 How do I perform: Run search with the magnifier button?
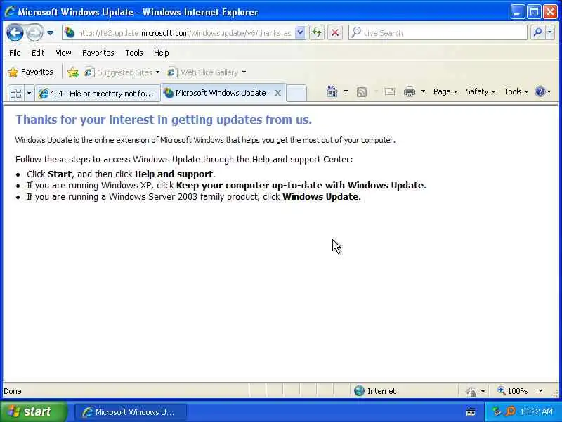(x=537, y=32)
